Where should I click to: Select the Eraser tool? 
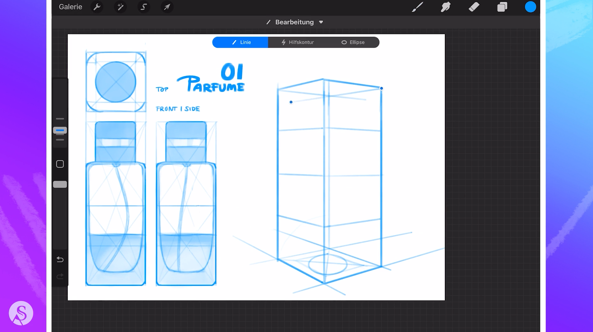click(474, 7)
